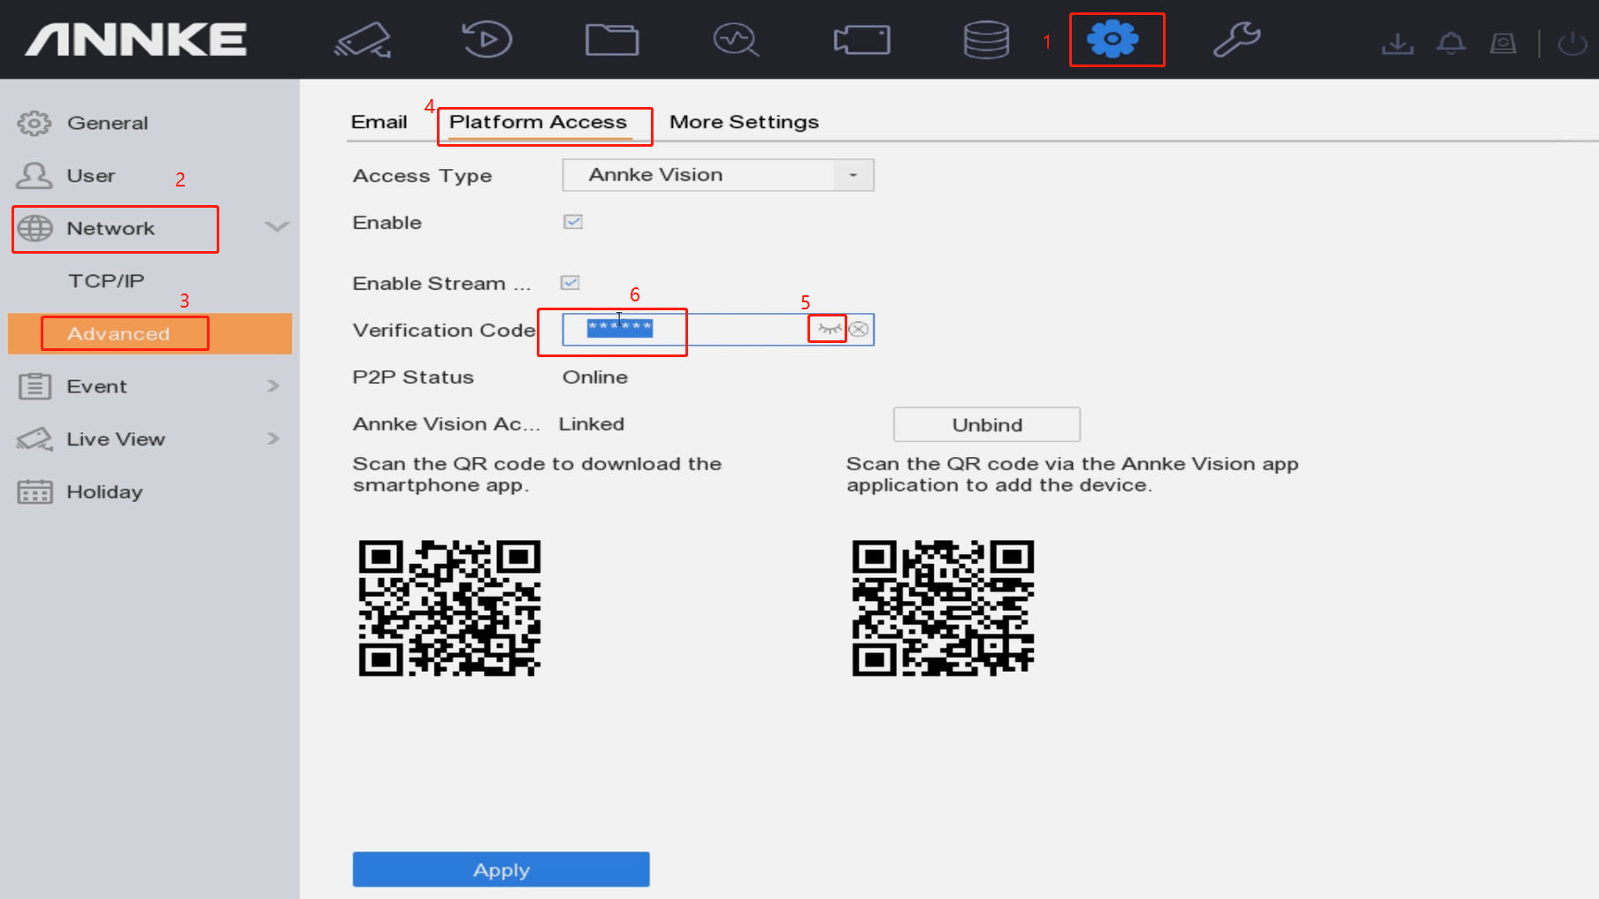
Task: Switch to the Email tab
Action: click(378, 122)
